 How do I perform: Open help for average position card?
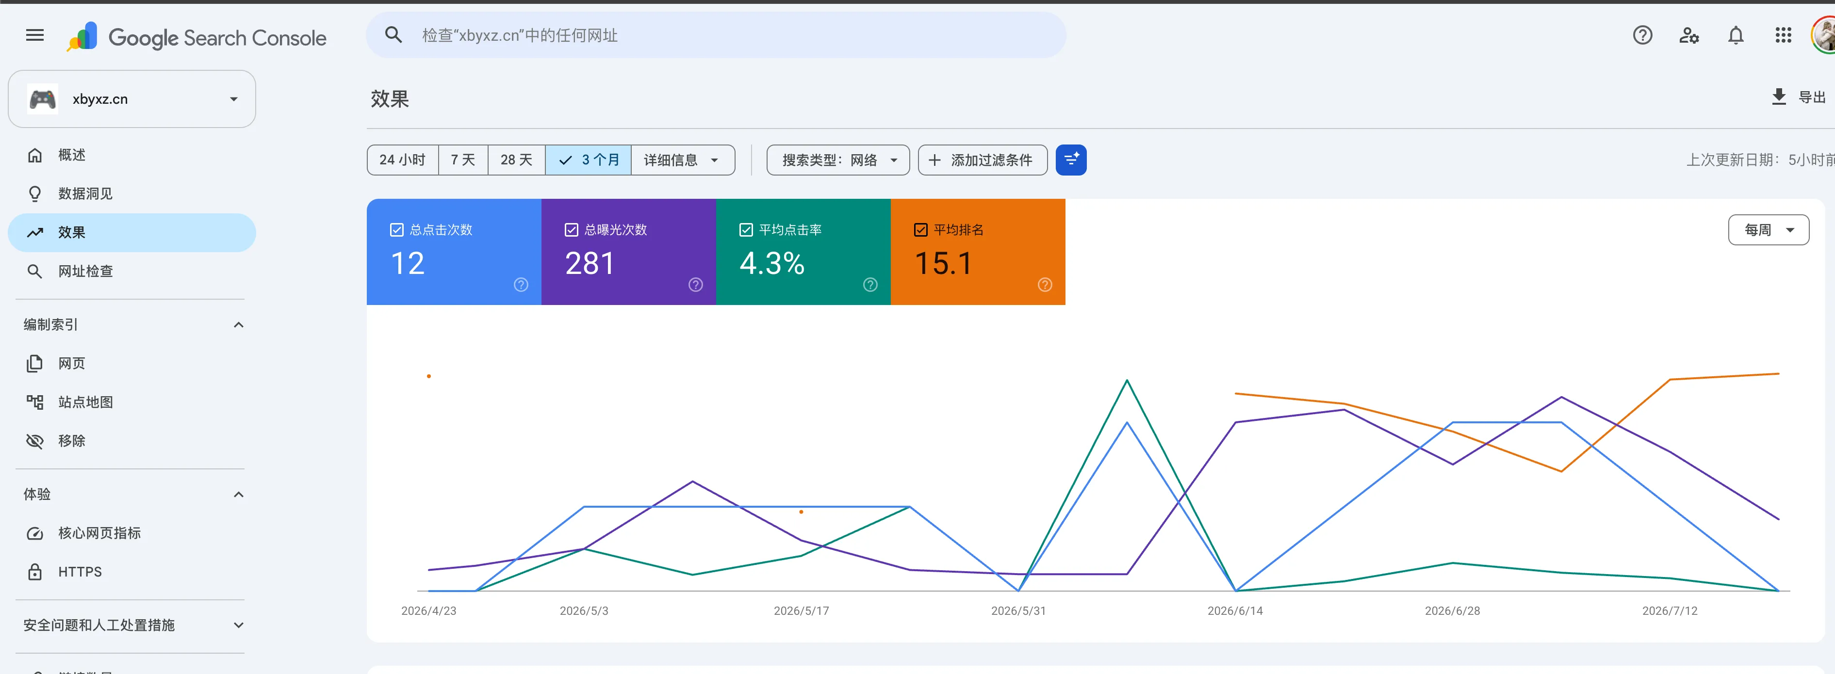(x=1044, y=285)
